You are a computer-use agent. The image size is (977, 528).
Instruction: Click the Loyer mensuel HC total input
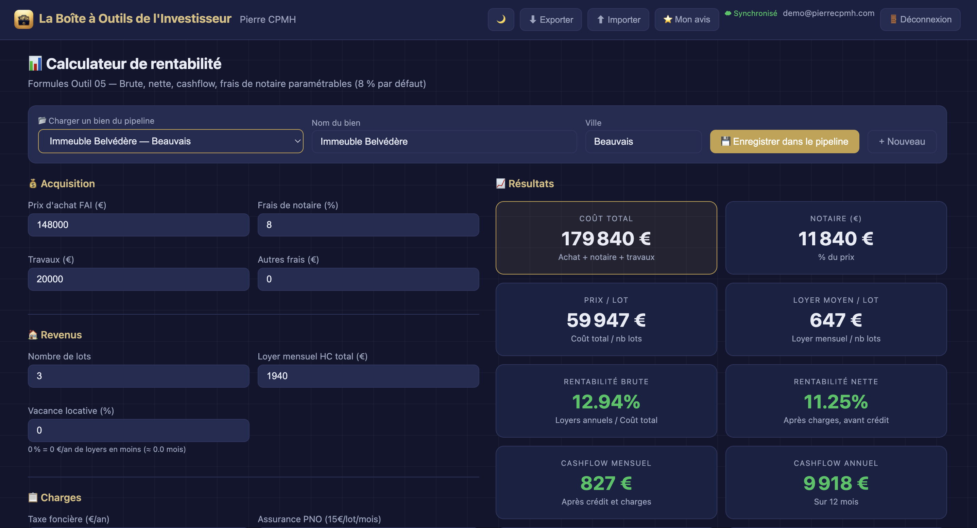coord(368,376)
